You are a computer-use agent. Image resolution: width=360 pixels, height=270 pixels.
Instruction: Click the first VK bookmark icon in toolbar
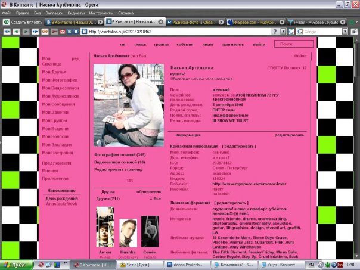70,32
